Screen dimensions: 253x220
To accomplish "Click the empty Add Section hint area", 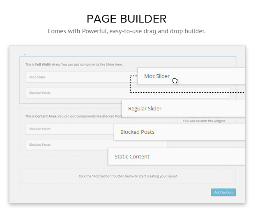I will point(128,176).
